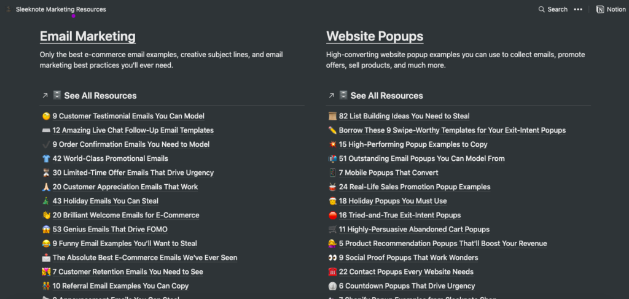Click the red circle emoji for Exit-Intent Popups
The width and height of the screenshot is (629, 299).
(x=332, y=215)
